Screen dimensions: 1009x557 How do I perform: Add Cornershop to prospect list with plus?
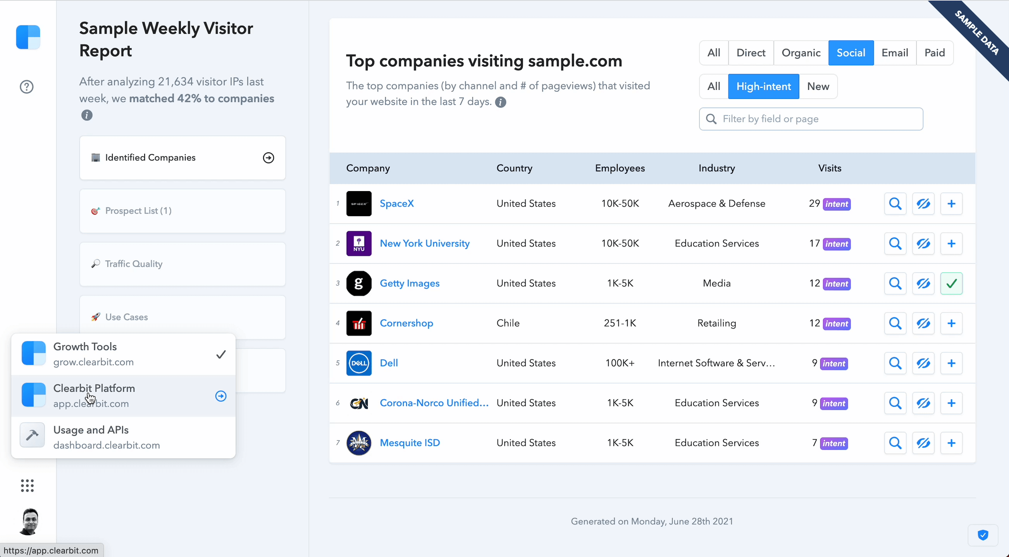[951, 323]
